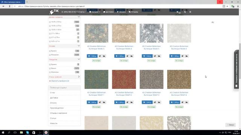
Task: Click paper-plane icon under Burlesque 96046-4
Action: point(127,56)
